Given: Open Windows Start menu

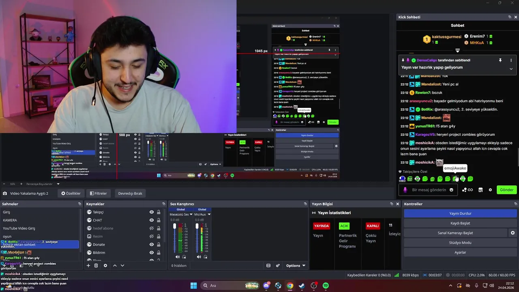Looking at the screenshot, I should pyautogui.click(x=193, y=286).
